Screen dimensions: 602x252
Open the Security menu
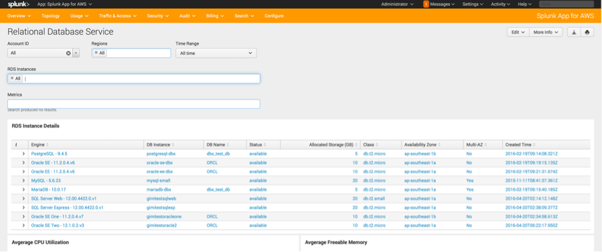(158, 16)
